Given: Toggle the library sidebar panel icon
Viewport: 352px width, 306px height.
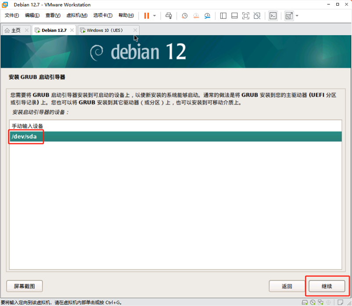Looking at the screenshot, I should (x=223, y=16).
